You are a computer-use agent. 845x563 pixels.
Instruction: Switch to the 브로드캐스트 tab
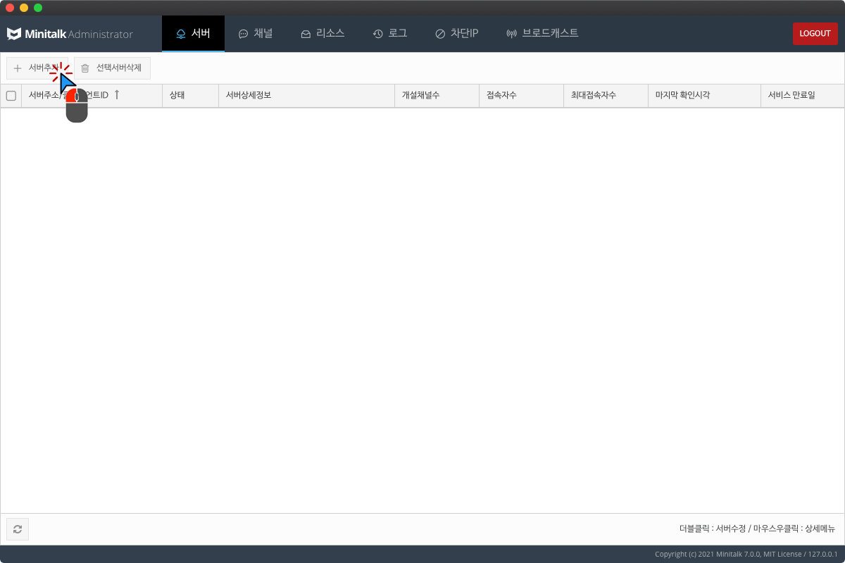click(542, 34)
